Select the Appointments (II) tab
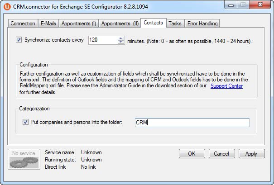 pyautogui.click(x=120, y=24)
